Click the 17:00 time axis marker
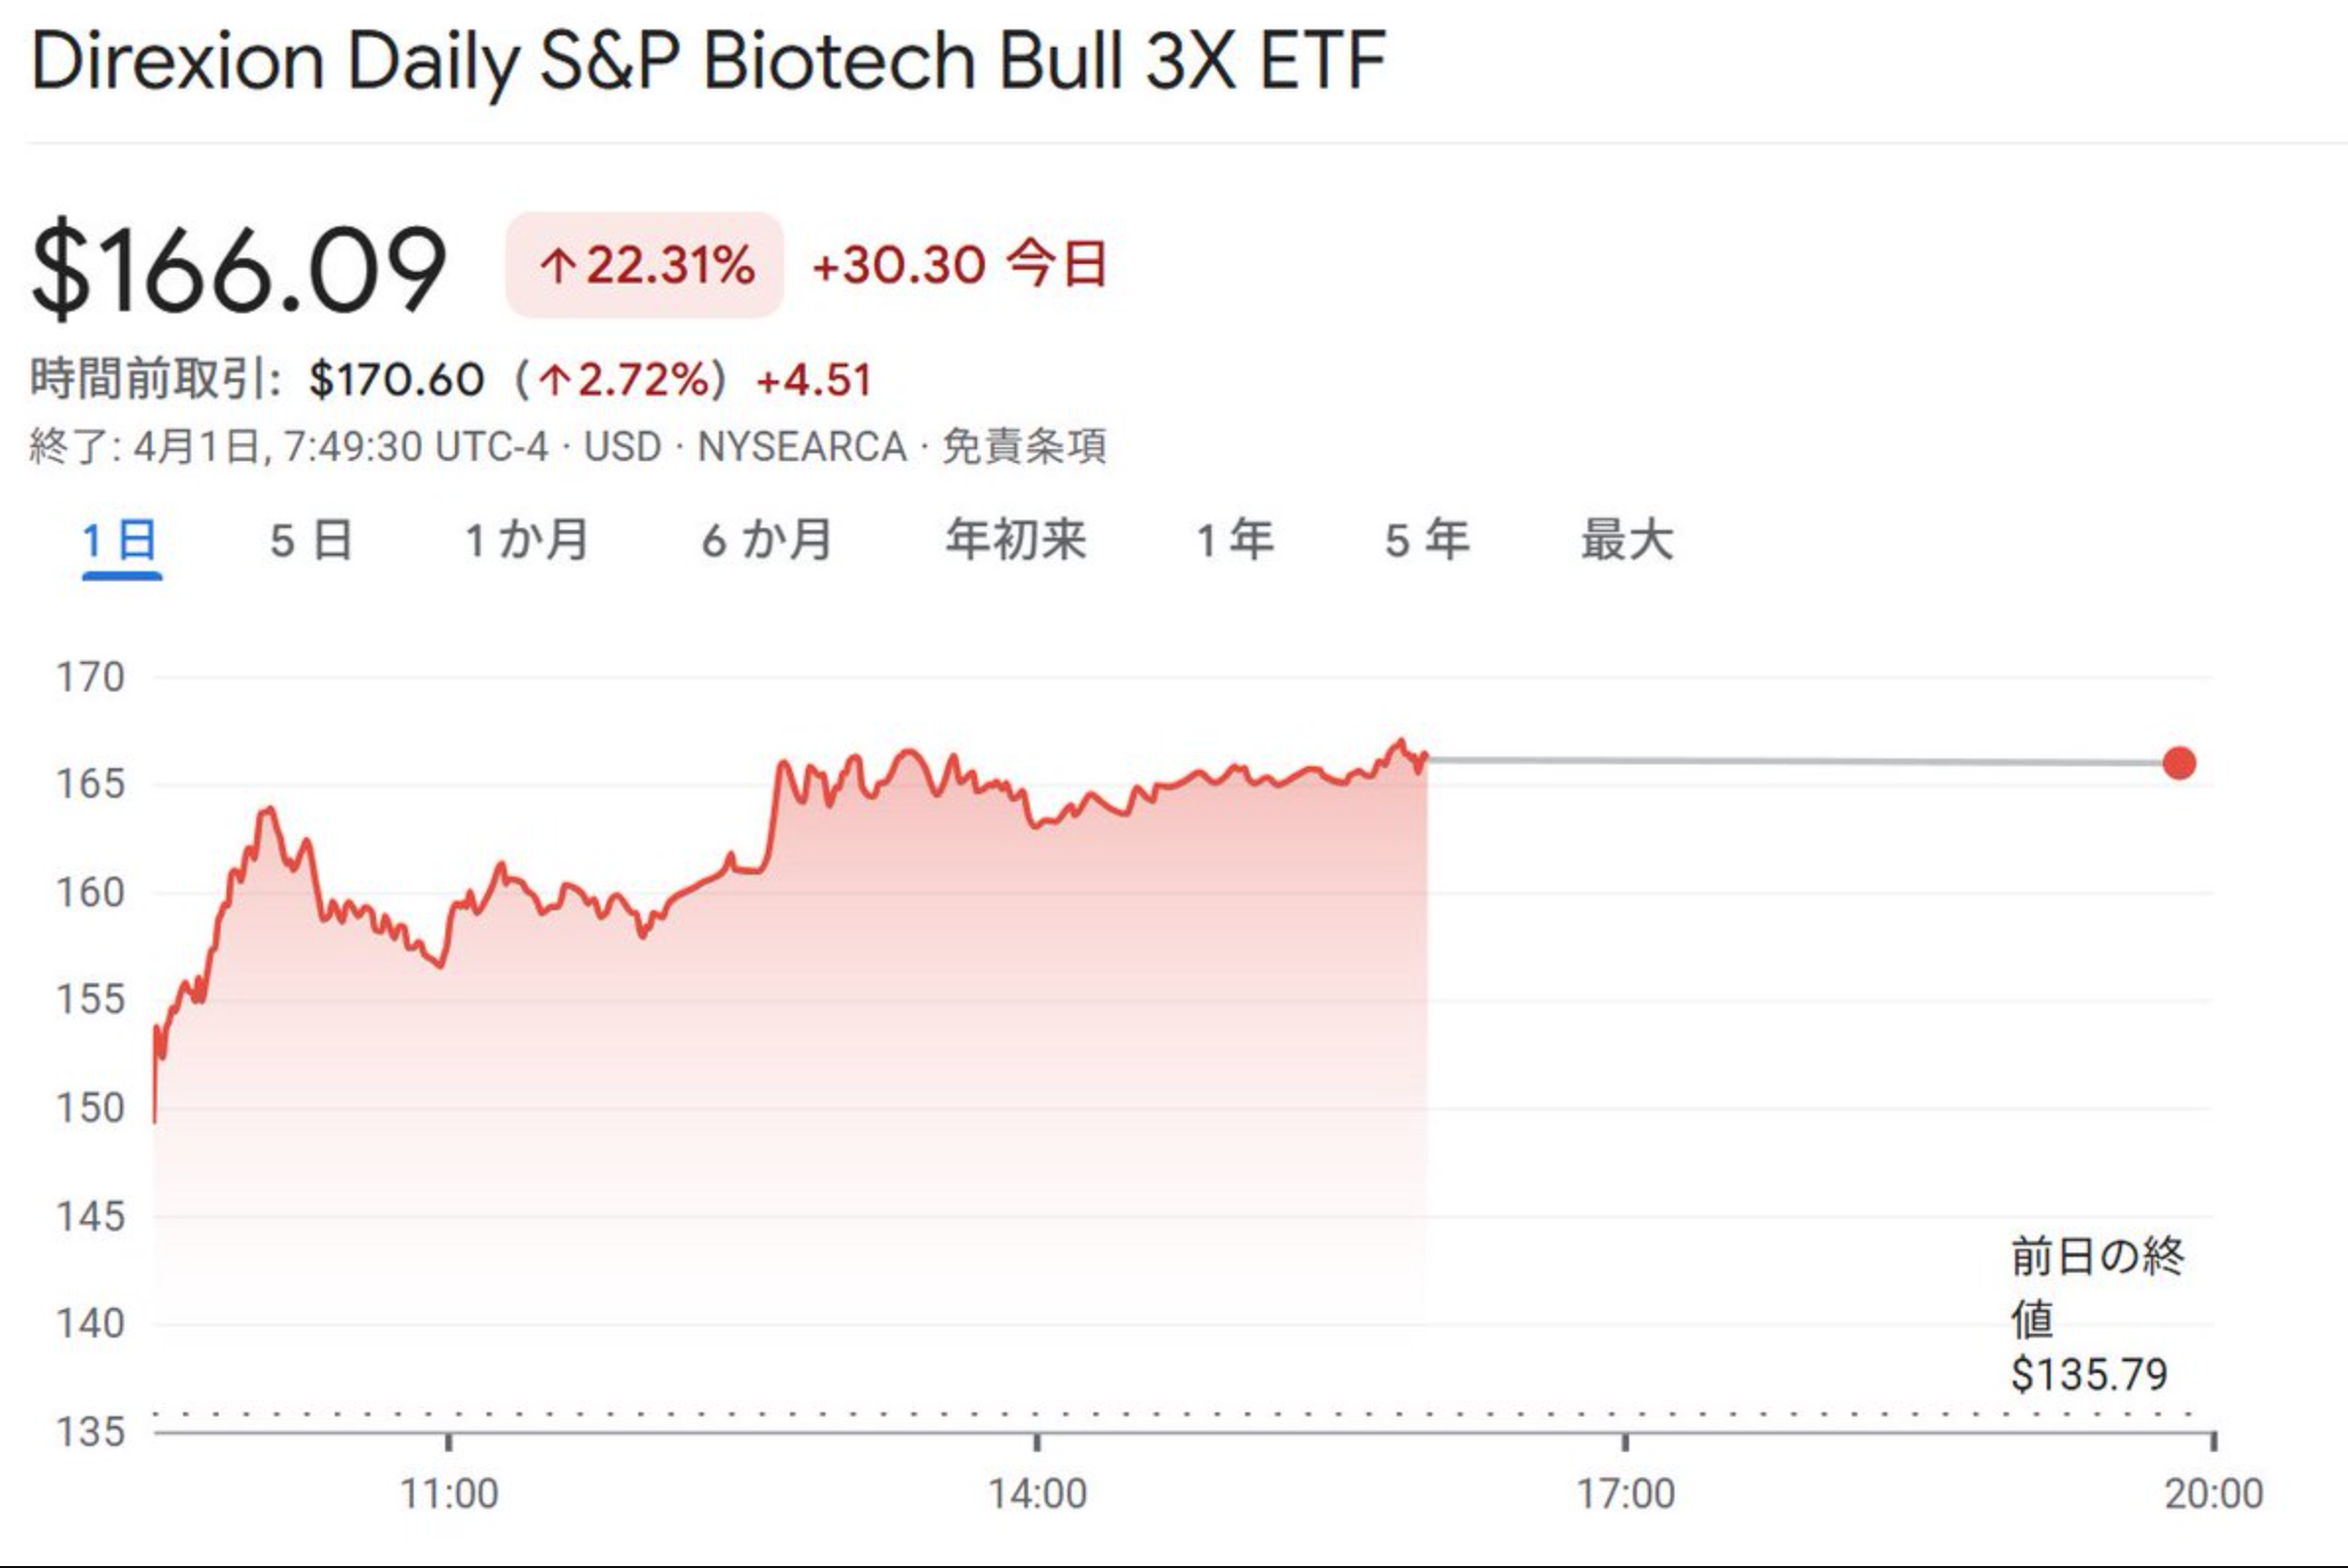The height and width of the screenshot is (1568, 2348). (1625, 1493)
